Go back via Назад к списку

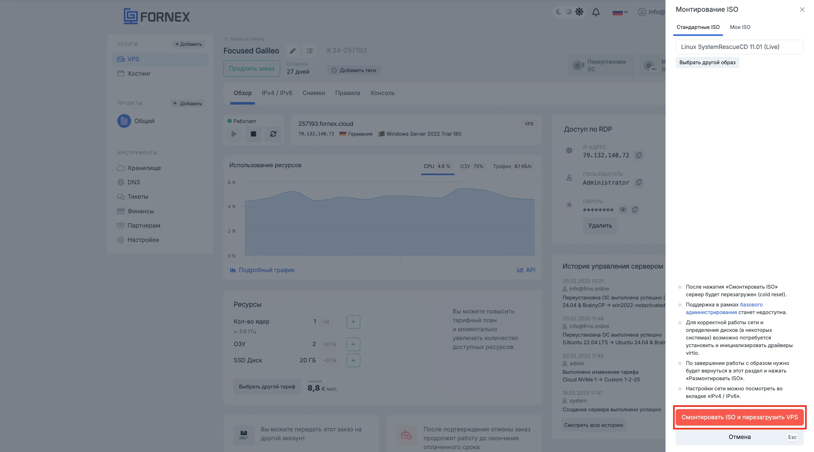(244, 39)
